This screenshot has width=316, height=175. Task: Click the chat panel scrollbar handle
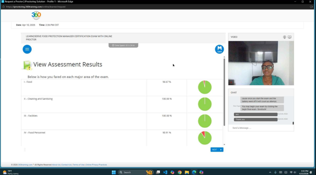point(293,123)
